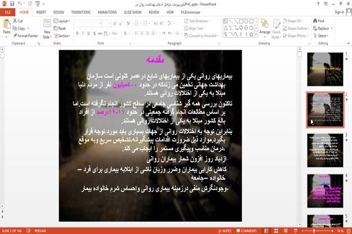Viewport: 352px width, 234px height.
Task: Open font size combo box
Action: click(x=106, y=23)
